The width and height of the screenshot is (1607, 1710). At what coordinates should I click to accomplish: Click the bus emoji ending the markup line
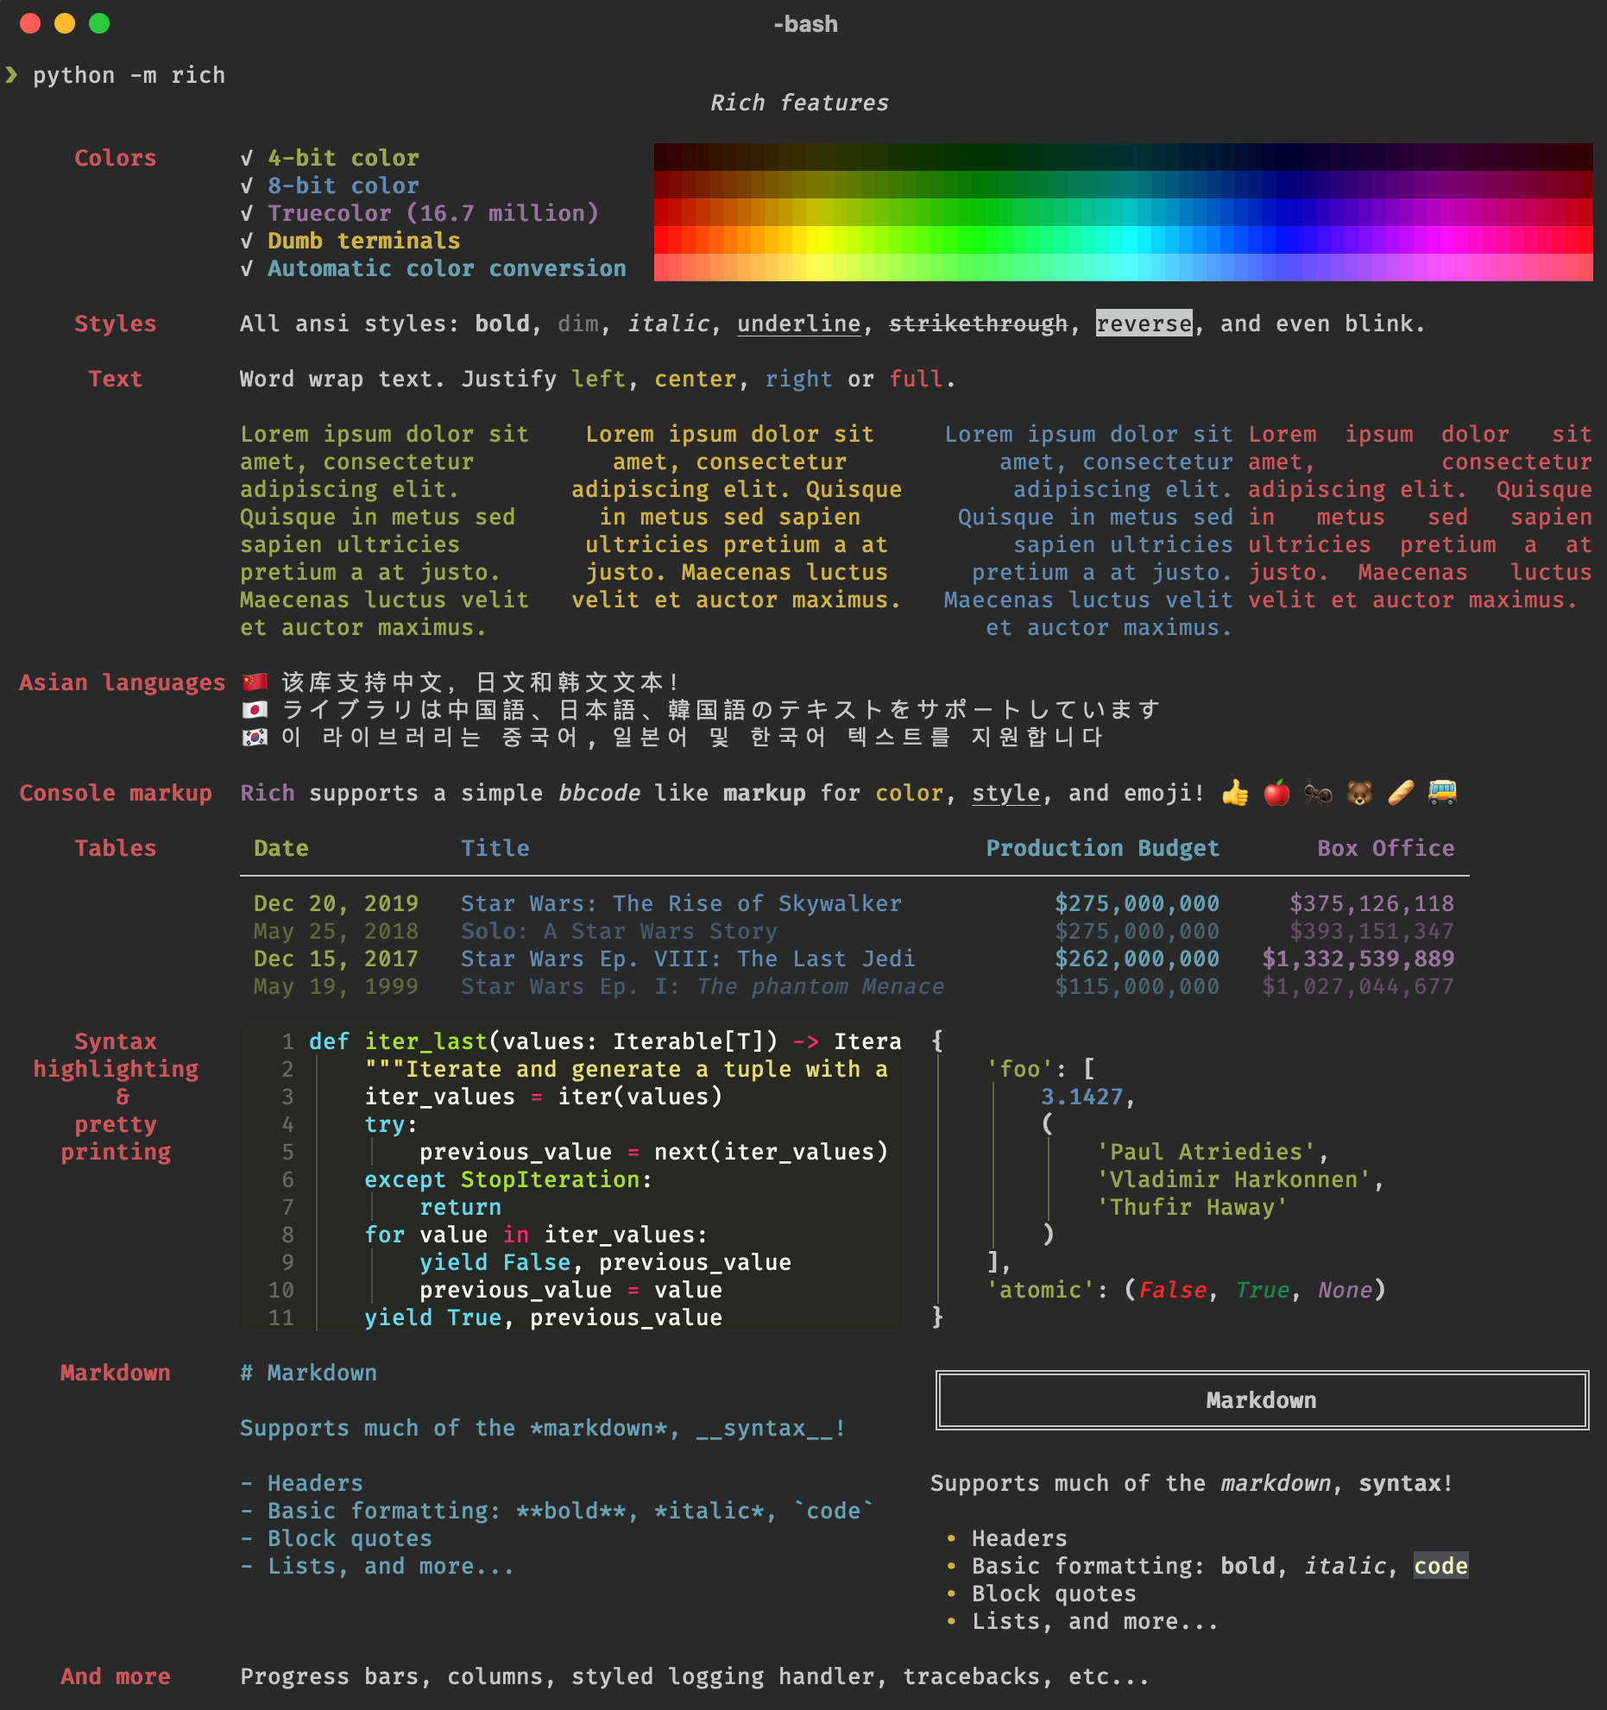(x=1441, y=793)
